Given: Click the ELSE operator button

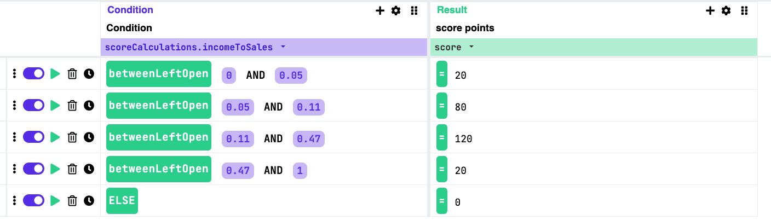Looking at the screenshot, I should (x=122, y=201).
